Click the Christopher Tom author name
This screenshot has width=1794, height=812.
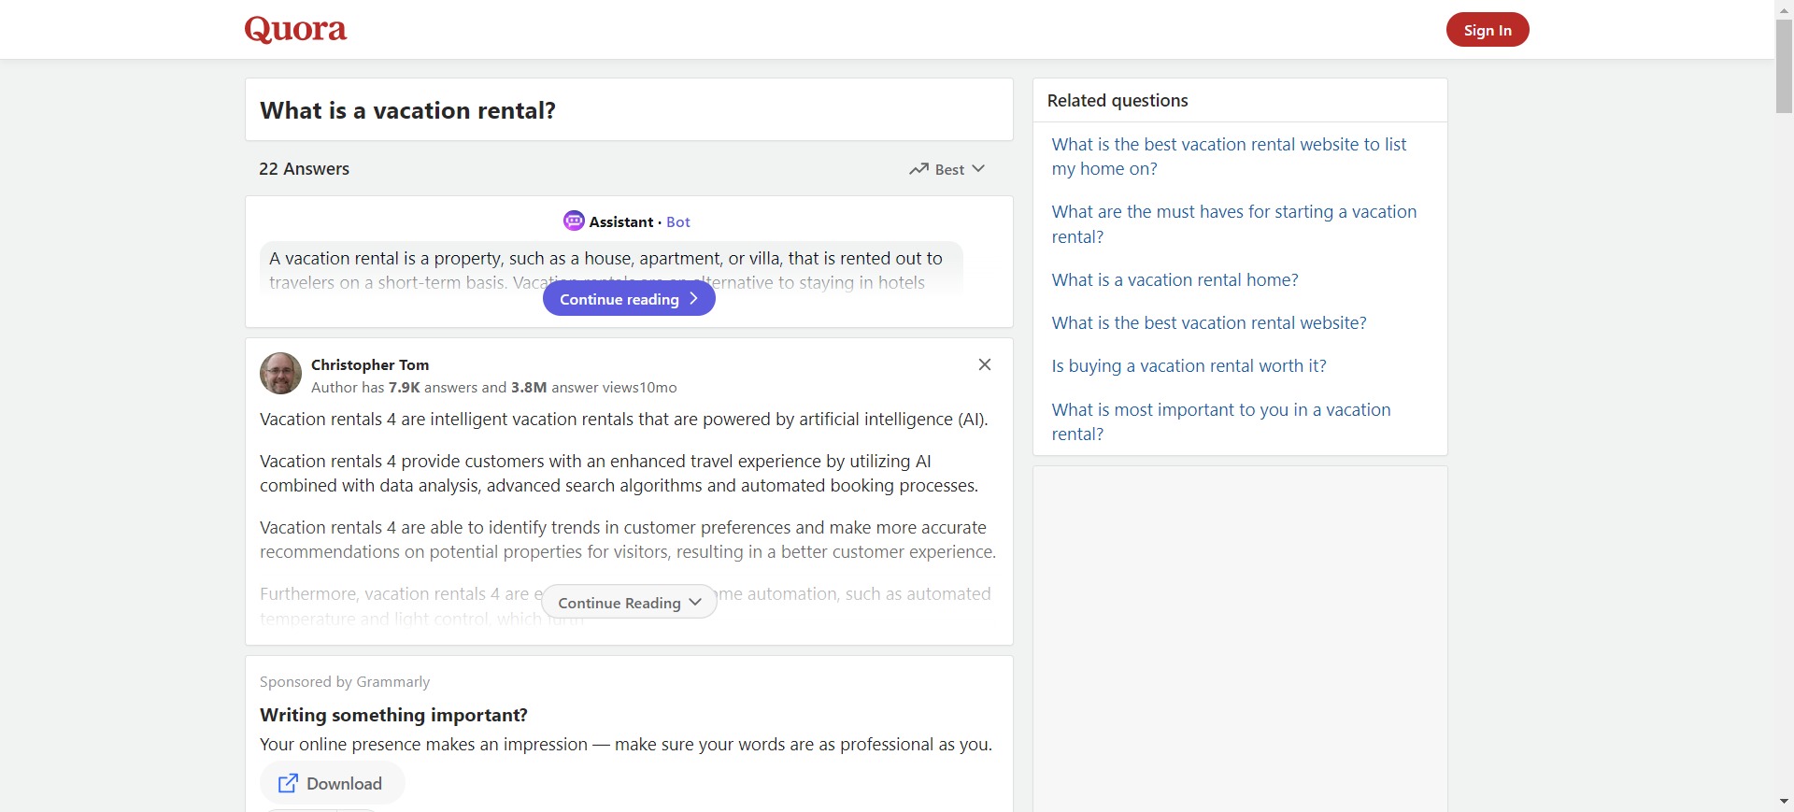click(370, 364)
